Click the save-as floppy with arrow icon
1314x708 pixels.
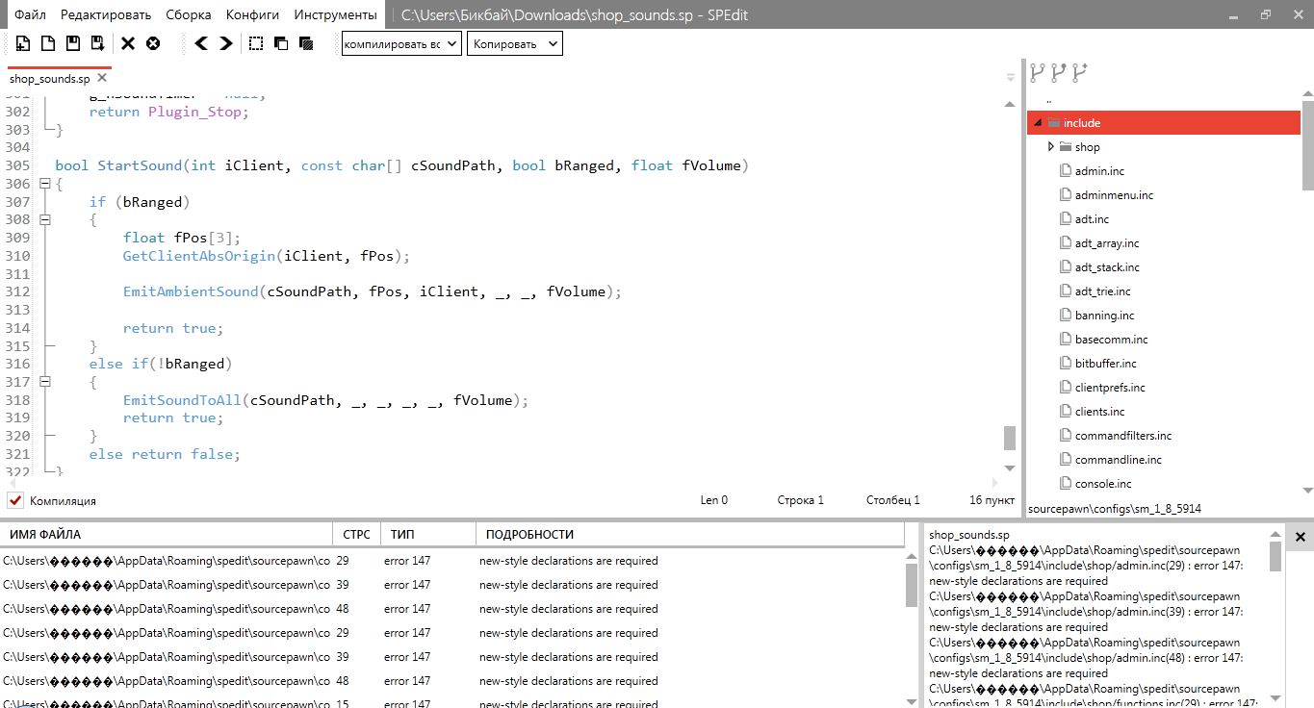pyautogui.click(x=97, y=43)
